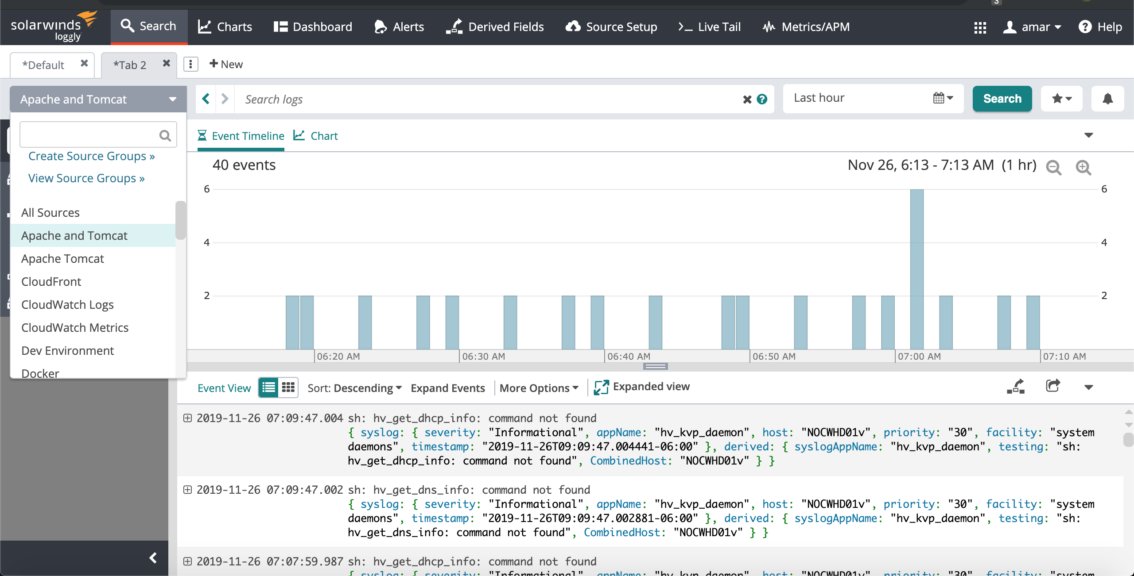Click the zoom out magnifier icon

click(x=1053, y=167)
